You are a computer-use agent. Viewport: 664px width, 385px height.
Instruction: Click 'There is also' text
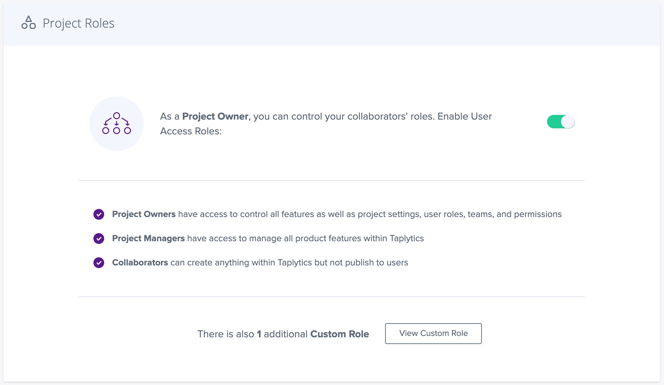[x=225, y=334]
